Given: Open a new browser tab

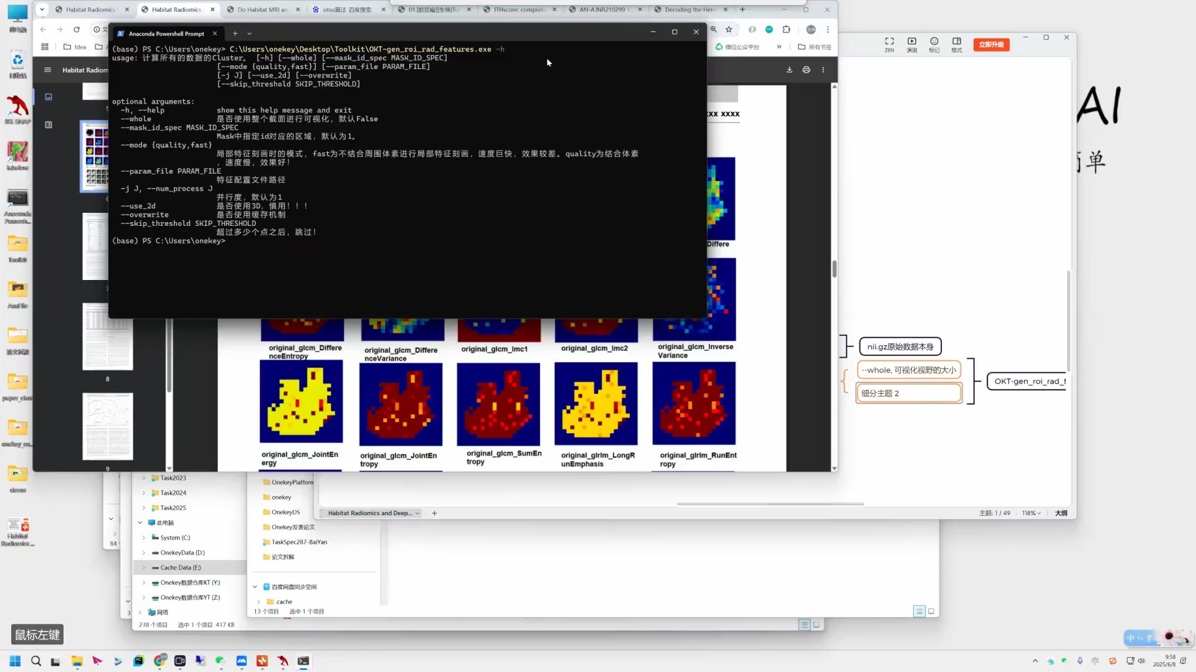Looking at the screenshot, I should (743, 9).
